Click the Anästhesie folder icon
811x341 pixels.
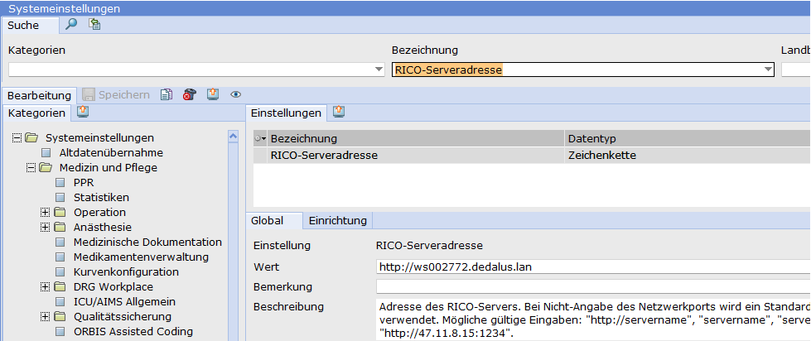pos(60,228)
